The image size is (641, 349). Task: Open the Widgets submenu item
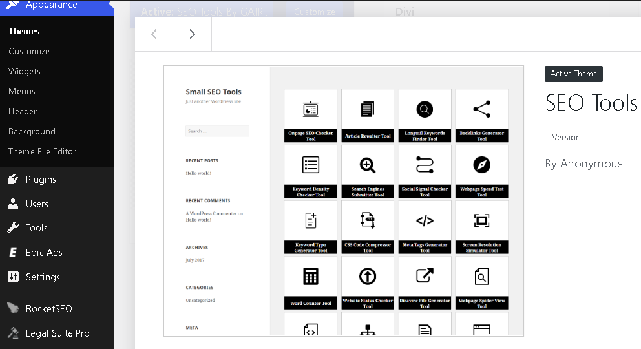pos(25,71)
